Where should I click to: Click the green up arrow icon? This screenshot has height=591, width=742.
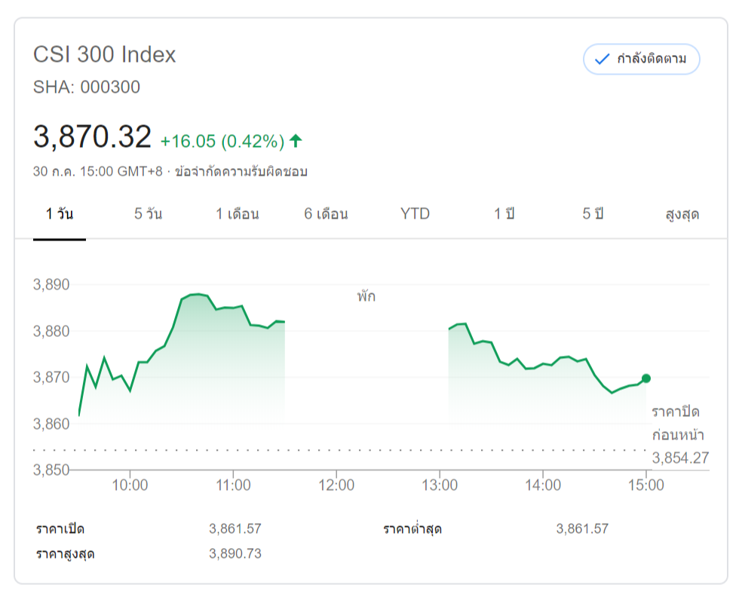click(x=296, y=140)
